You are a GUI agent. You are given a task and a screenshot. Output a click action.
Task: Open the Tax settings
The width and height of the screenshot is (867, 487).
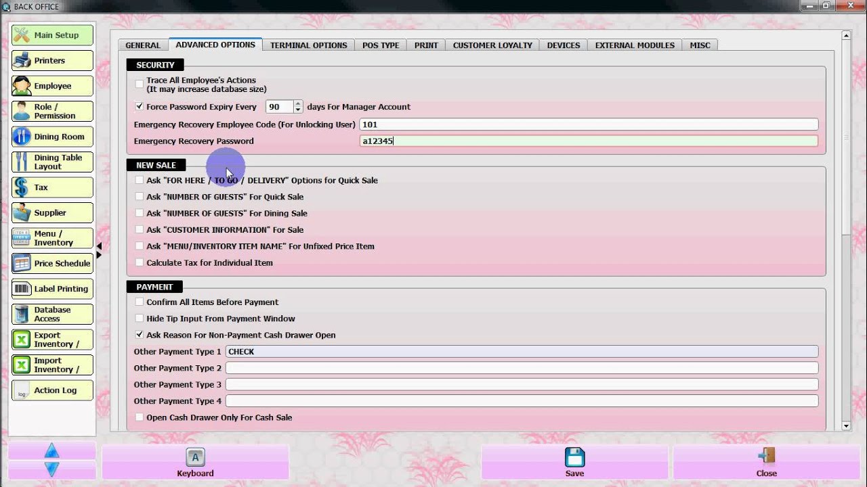tap(52, 187)
